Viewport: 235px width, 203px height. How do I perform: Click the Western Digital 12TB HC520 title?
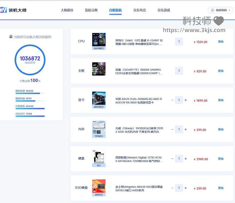pos(139,159)
